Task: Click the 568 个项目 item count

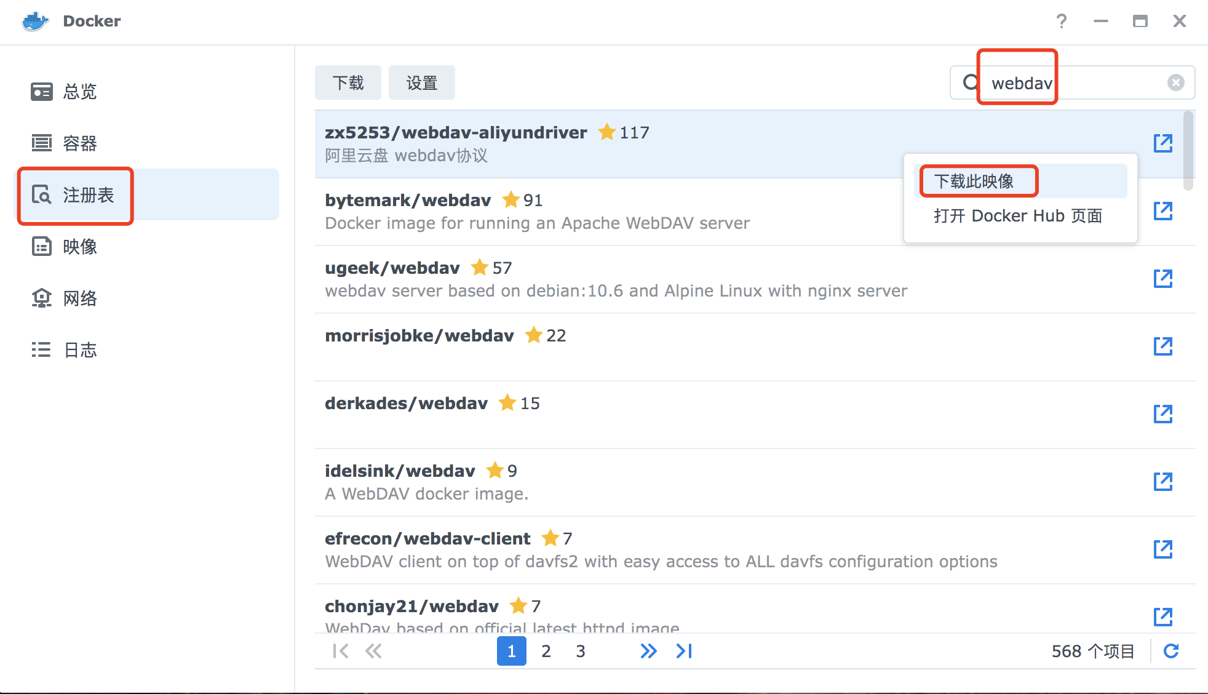Action: 1092,651
